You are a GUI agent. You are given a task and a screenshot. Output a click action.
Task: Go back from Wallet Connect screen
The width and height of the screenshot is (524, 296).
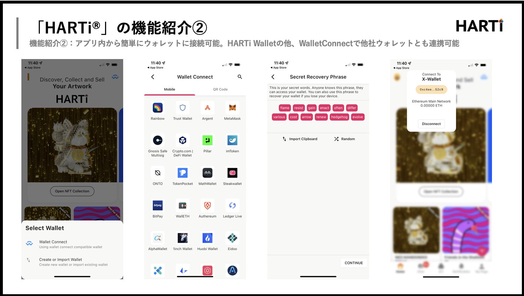(x=153, y=77)
